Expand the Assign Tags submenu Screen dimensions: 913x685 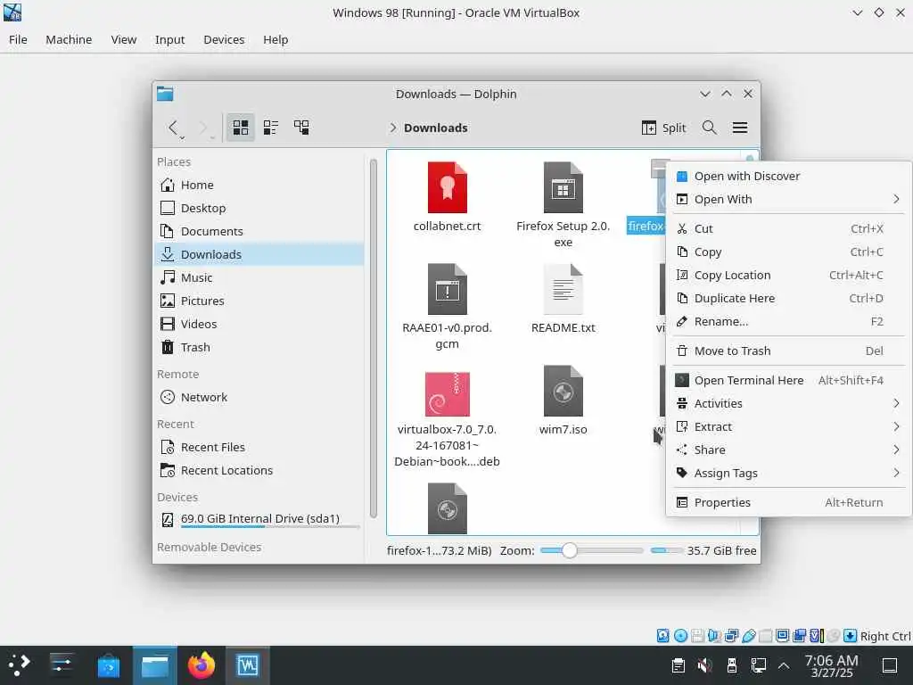788,473
